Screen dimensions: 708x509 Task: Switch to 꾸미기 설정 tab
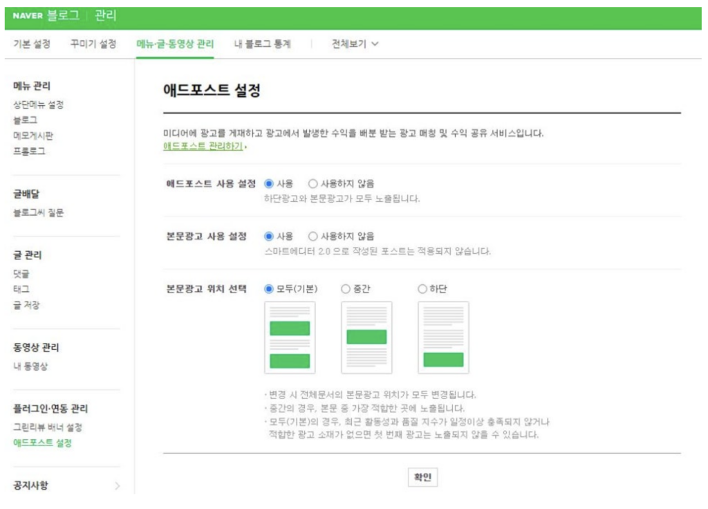93,44
